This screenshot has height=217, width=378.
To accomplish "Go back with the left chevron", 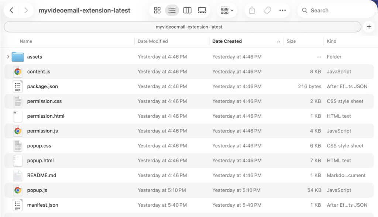I will point(11,10).
